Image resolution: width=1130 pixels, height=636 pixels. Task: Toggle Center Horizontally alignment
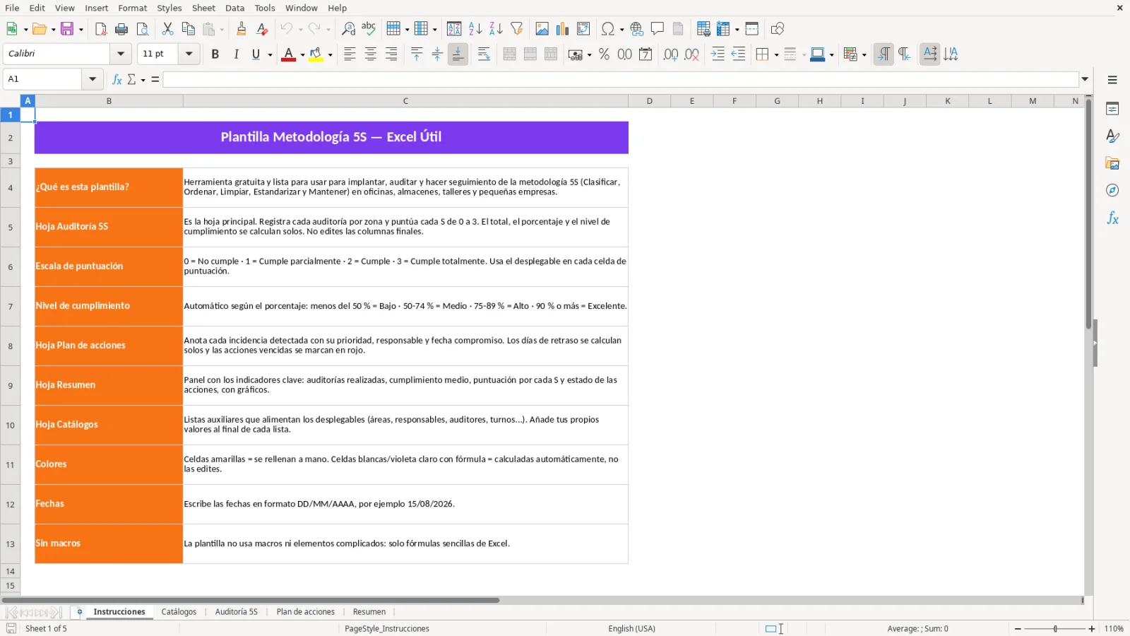(370, 54)
